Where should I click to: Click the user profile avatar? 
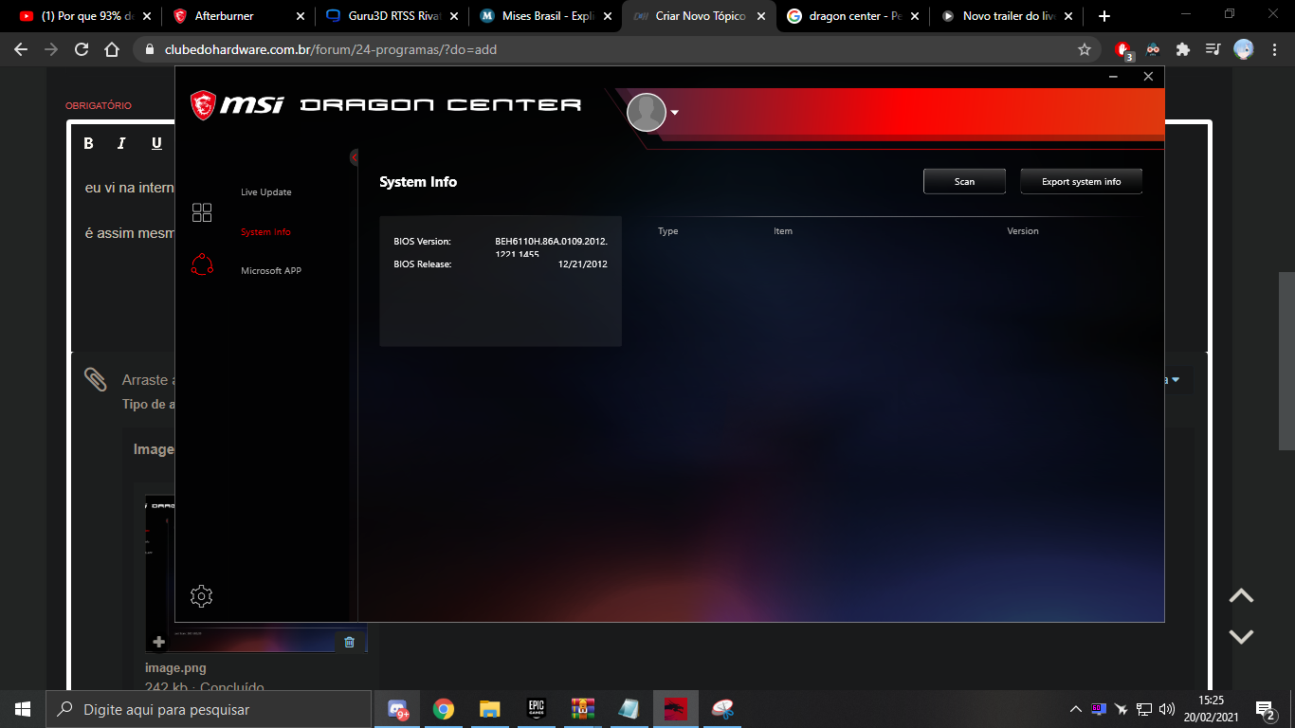pos(647,112)
